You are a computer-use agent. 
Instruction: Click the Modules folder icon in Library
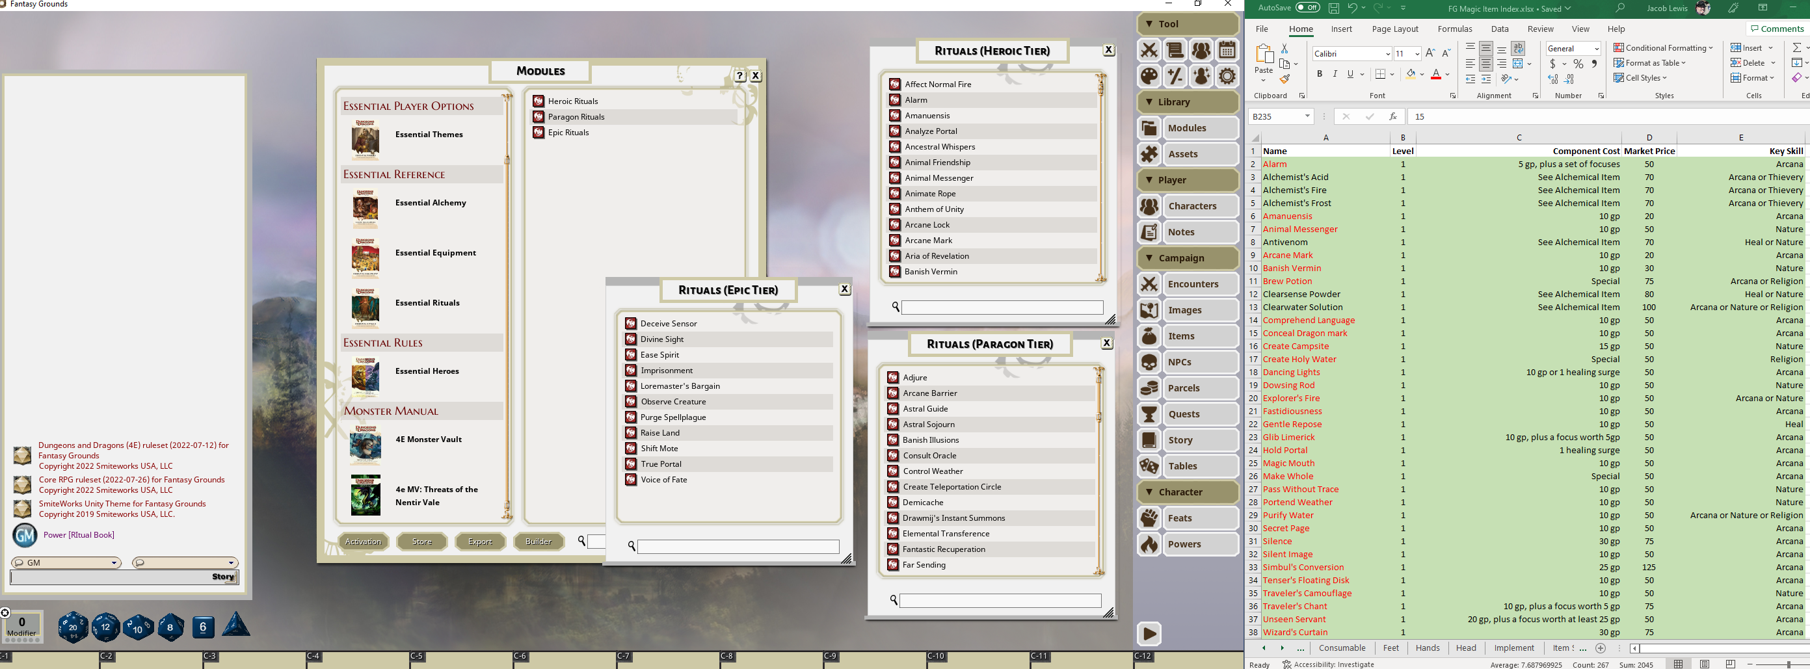pyautogui.click(x=1149, y=128)
